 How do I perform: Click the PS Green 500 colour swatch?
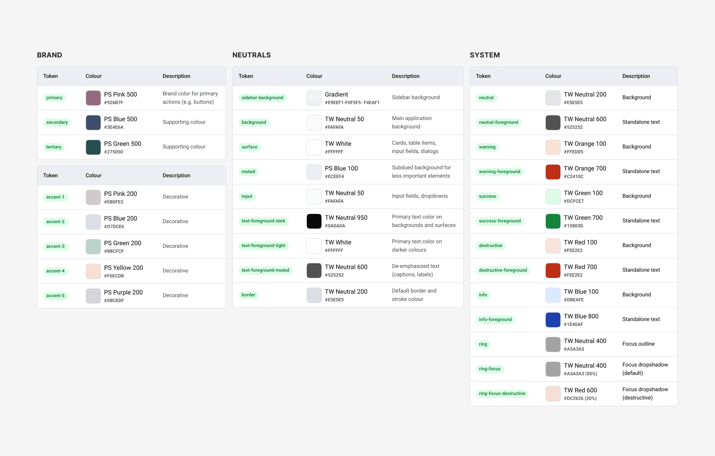click(93, 147)
